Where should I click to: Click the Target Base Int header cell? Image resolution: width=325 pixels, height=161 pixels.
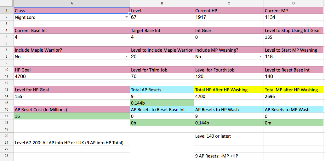tap(162, 31)
